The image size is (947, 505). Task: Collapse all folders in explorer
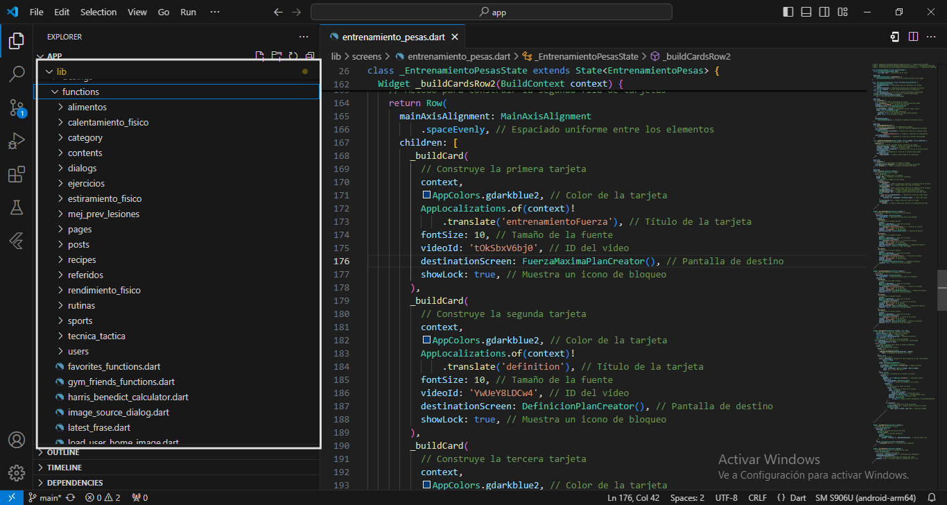coord(309,56)
